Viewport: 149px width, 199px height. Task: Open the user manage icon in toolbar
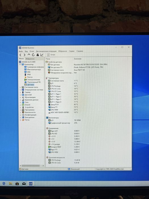37,55
